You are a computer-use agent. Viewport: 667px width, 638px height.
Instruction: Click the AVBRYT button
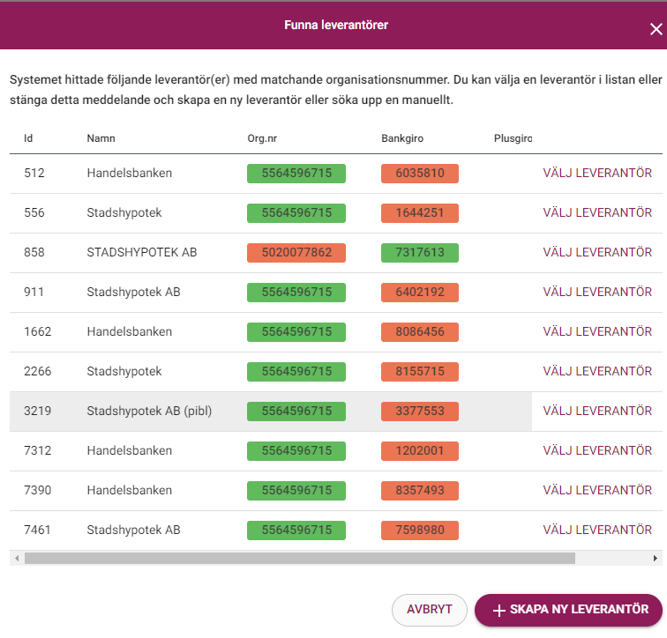coord(429,610)
